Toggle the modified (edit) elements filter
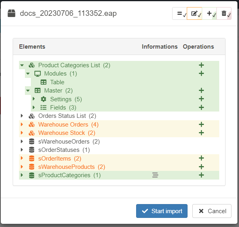The image size is (239, 227). [194, 13]
